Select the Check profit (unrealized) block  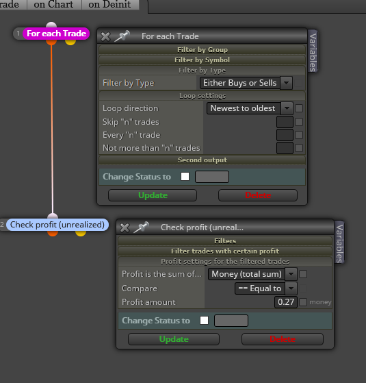click(x=57, y=225)
